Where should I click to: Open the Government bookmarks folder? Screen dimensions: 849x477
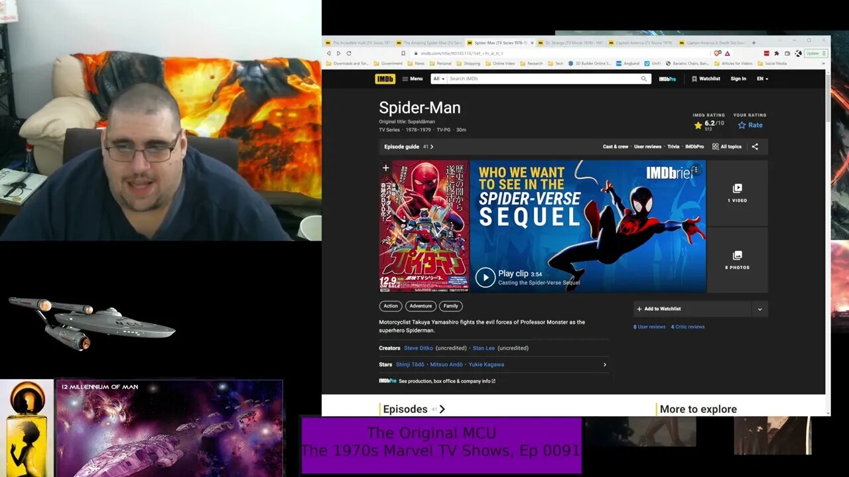coord(389,64)
